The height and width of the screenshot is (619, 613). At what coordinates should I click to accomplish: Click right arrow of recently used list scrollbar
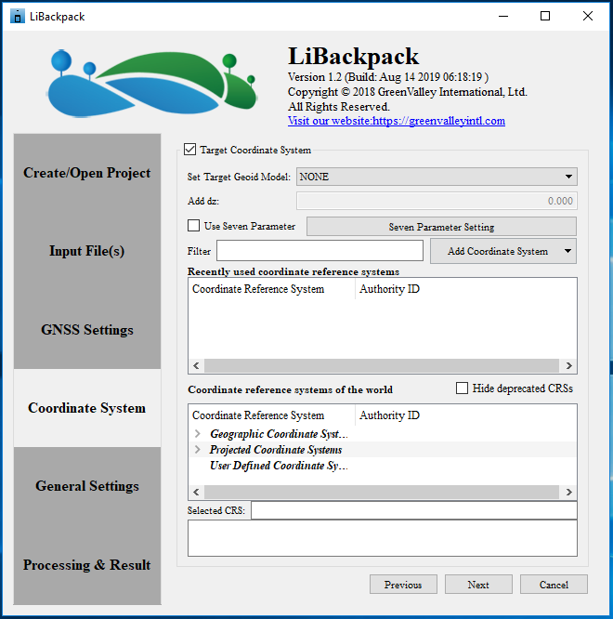tap(568, 365)
